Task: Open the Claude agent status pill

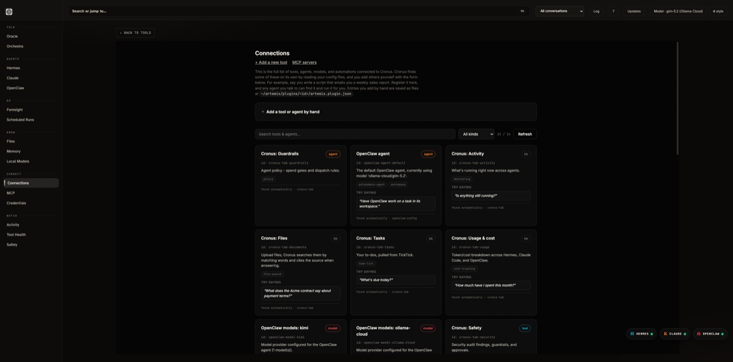Action: pos(675,333)
